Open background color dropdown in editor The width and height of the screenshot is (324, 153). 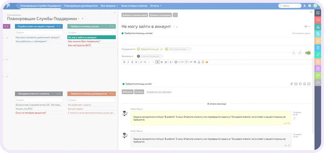pyautogui.click(x=178, y=62)
